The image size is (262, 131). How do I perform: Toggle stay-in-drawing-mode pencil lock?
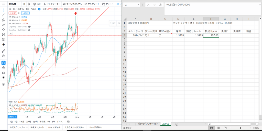[4, 68]
